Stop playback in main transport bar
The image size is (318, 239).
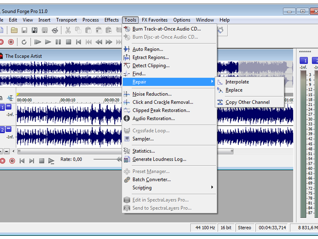point(69,42)
